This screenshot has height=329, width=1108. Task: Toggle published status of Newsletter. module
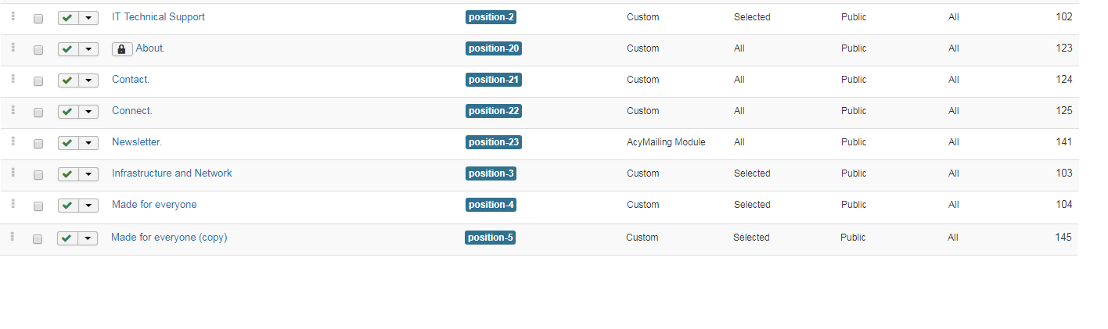click(68, 143)
